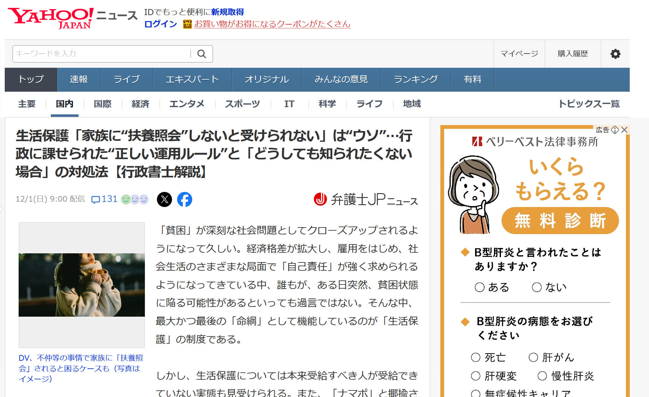Viewport: 649px width, 397px height.
Task: Select the ある radio button
Action: click(x=479, y=287)
